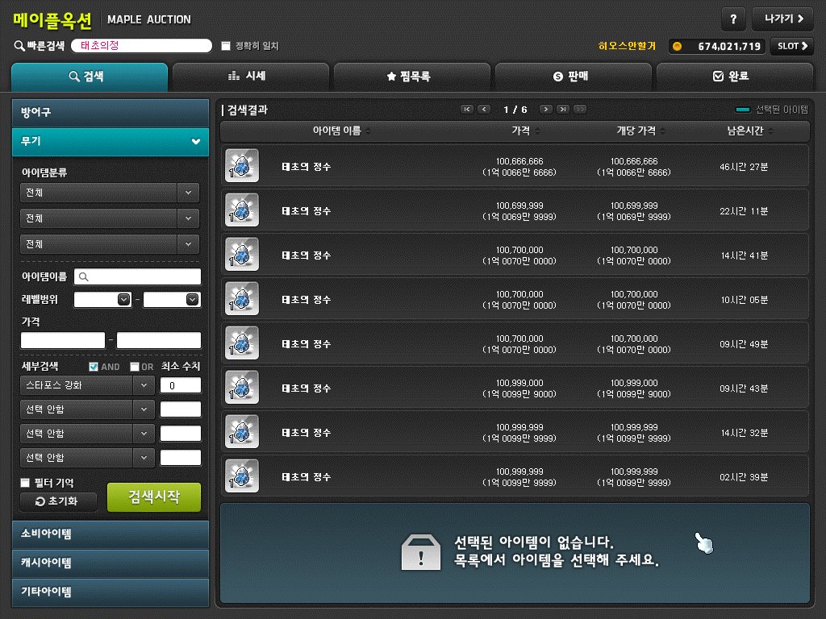Toggle the AND checkbox
This screenshot has height=619, width=826.
pos(94,367)
